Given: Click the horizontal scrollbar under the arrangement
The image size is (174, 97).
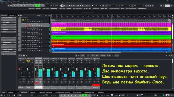Looking at the screenshot, I should point(86,52).
